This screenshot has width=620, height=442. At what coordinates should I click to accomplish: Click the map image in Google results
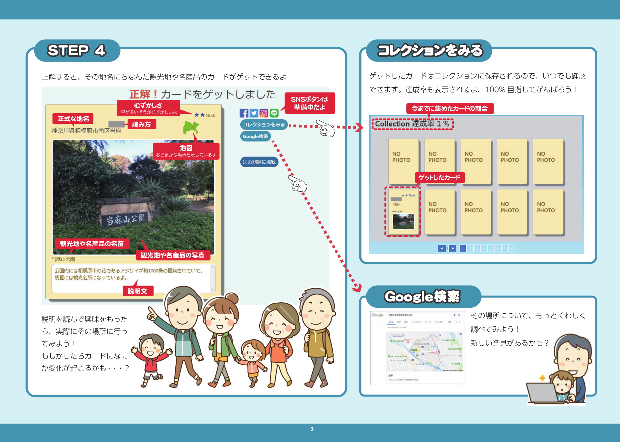pos(425,351)
